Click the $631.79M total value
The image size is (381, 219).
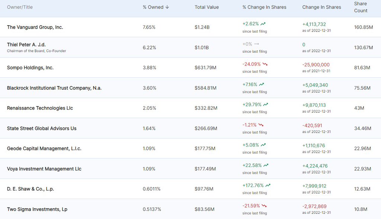click(x=205, y=68)
